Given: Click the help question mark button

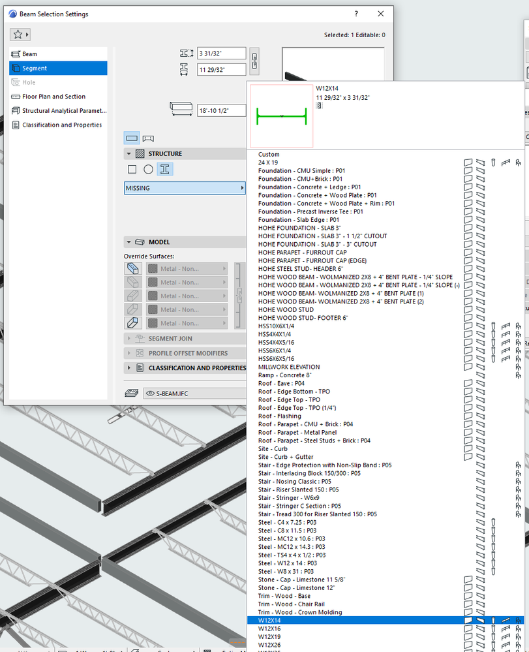Looking at the screenshot, I should (355, 14).
